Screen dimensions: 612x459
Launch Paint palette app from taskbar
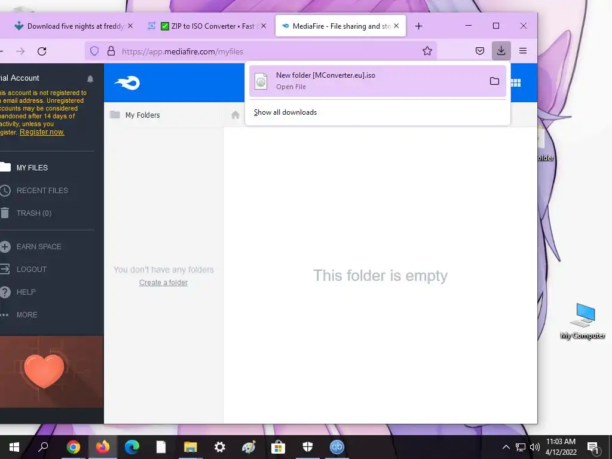click(x=249, y=447)
